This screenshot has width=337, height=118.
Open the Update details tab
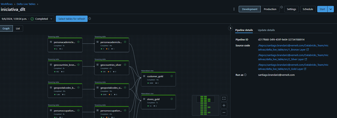pos(266,30)
